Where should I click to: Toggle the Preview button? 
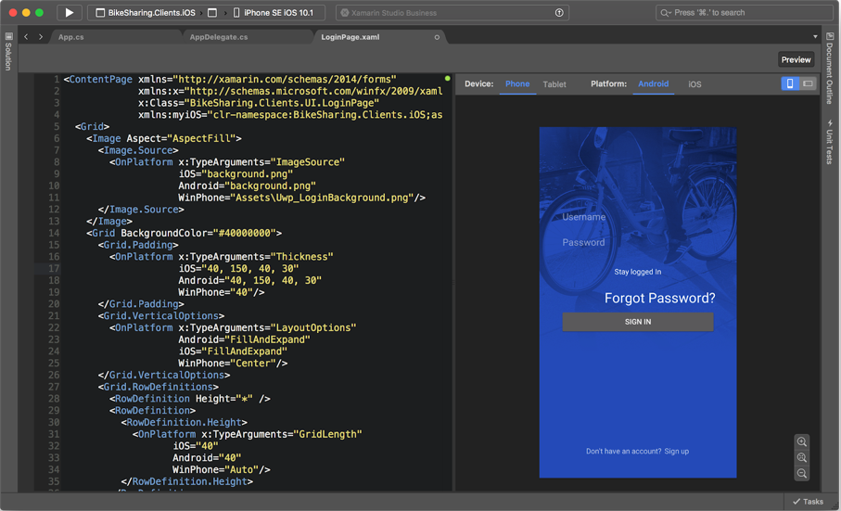click(x=796, y=59)
